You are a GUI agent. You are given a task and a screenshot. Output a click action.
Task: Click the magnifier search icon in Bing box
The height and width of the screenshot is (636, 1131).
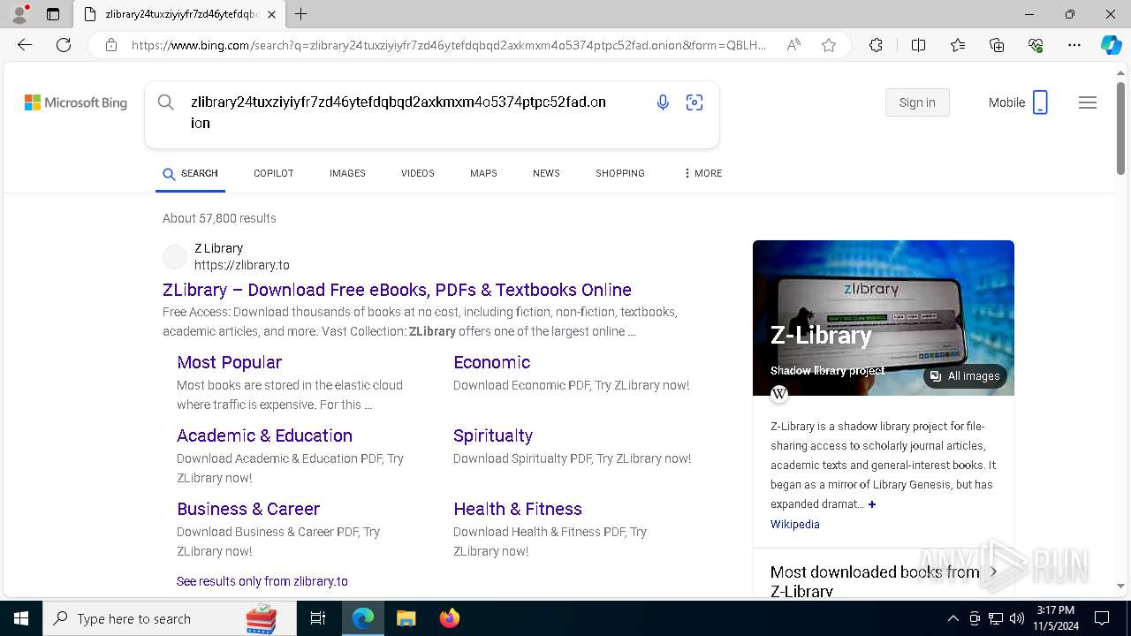click(x=165, y=102)
